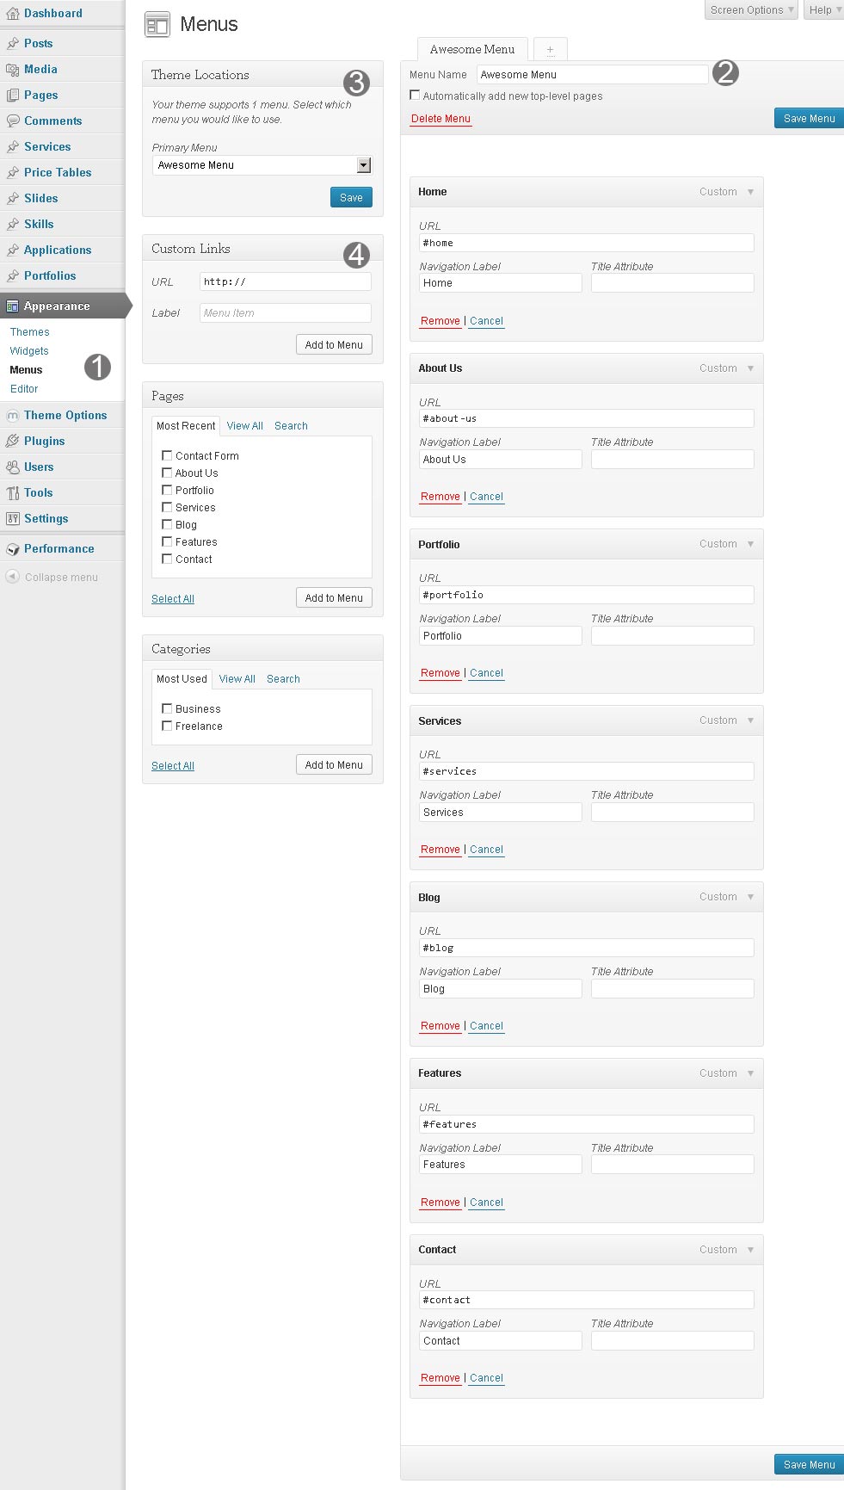844x1490 pixels.
Task: Collapse the Blog menu item arrow
Action: tap(750, 897)
